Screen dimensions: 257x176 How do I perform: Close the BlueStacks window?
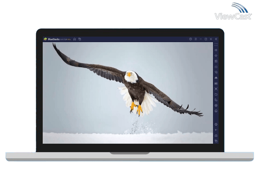[211, 39]
